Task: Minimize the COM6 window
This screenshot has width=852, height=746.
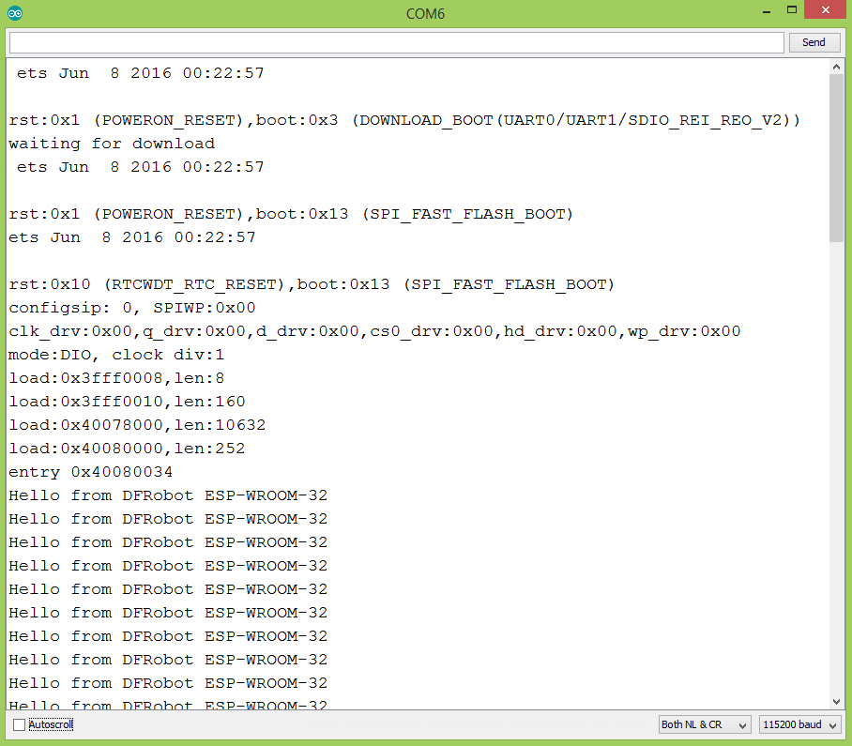Action: pyautogui.click(x=766, y=10)
